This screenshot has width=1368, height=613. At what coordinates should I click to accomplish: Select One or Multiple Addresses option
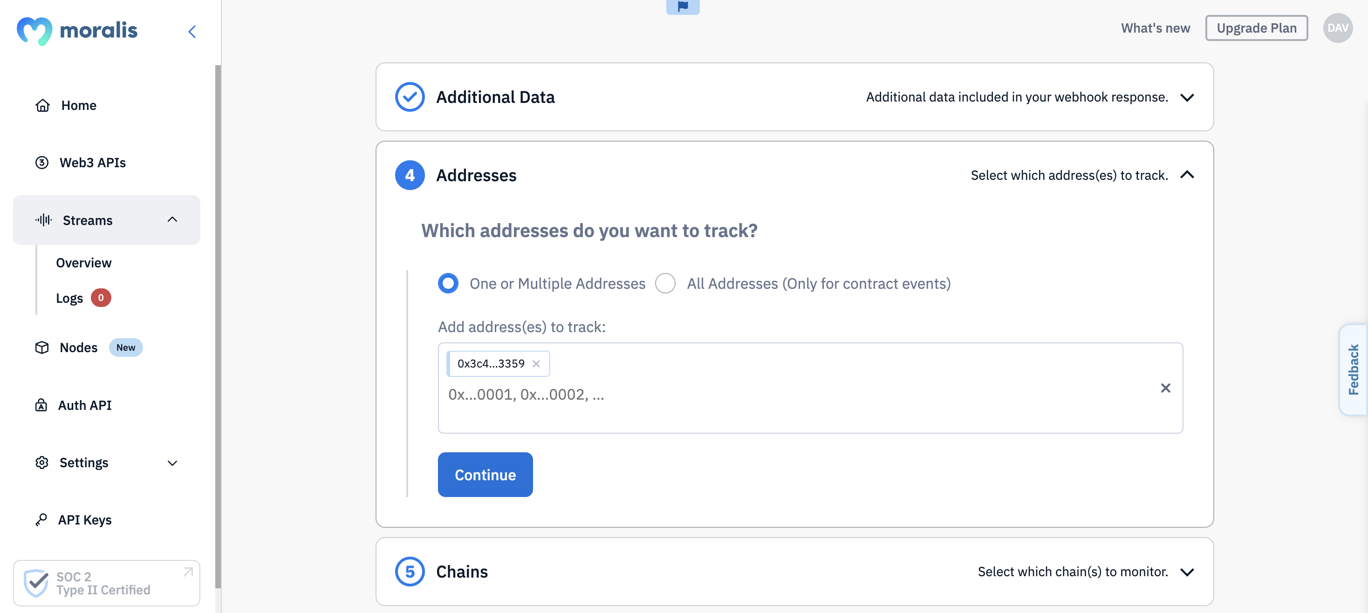448,283
